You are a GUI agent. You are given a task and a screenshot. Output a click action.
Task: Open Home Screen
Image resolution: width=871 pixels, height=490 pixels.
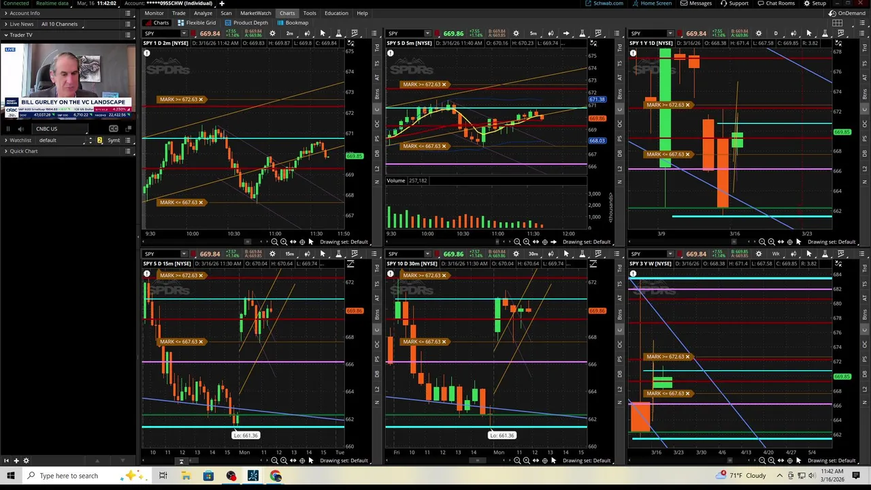(x=652, y=3)
